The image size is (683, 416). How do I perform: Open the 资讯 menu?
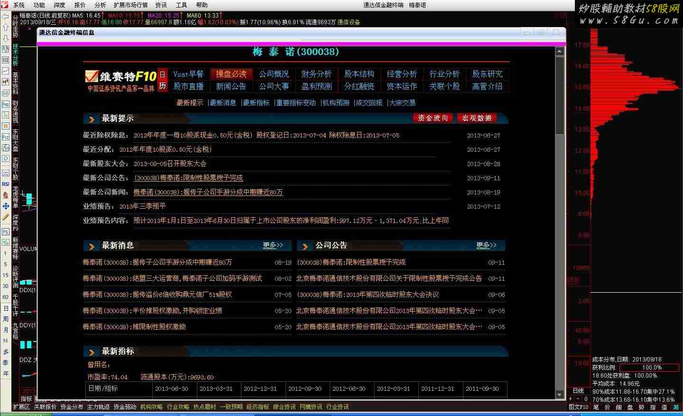click(x=161, y=5)
